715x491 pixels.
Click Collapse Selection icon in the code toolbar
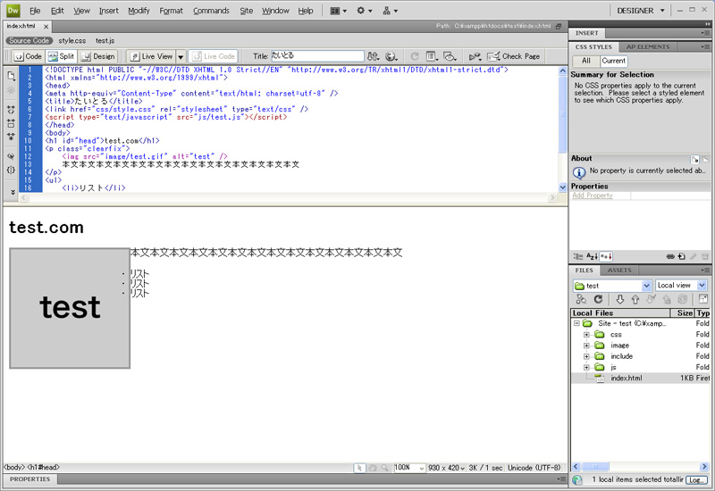11,123
